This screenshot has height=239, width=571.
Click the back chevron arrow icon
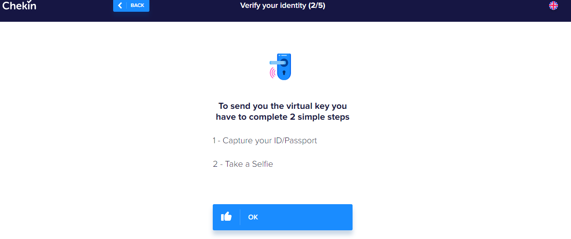pos(120,5)
